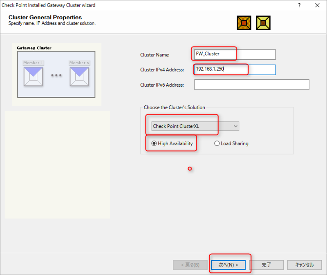Select the Load Sharing radio button

click(x=217, y=143)
